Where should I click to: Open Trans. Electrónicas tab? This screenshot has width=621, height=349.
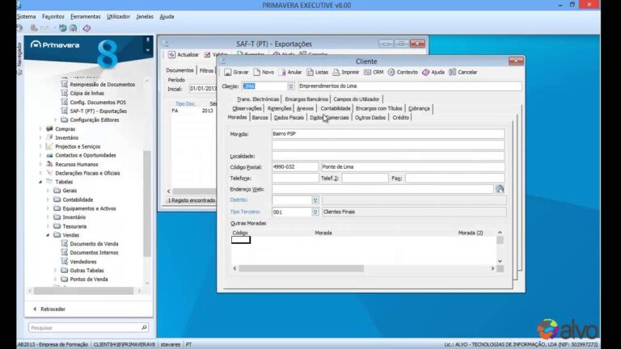(x=258, y=99)
